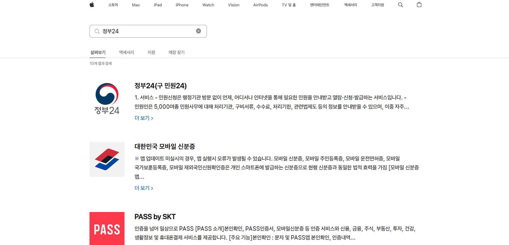Open the AirPods menu item

pyautogui.click(x=260, y=5)
